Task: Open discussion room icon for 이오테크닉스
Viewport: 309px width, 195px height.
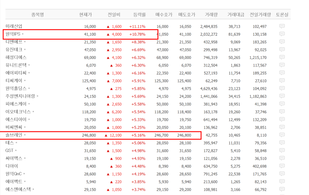Action: [282, 111]
